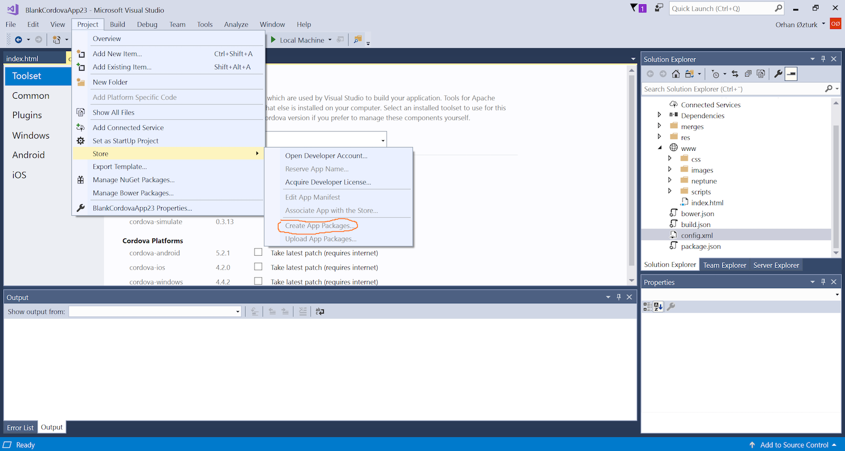Select the iOS section in sidebar

tap(19, 175)
